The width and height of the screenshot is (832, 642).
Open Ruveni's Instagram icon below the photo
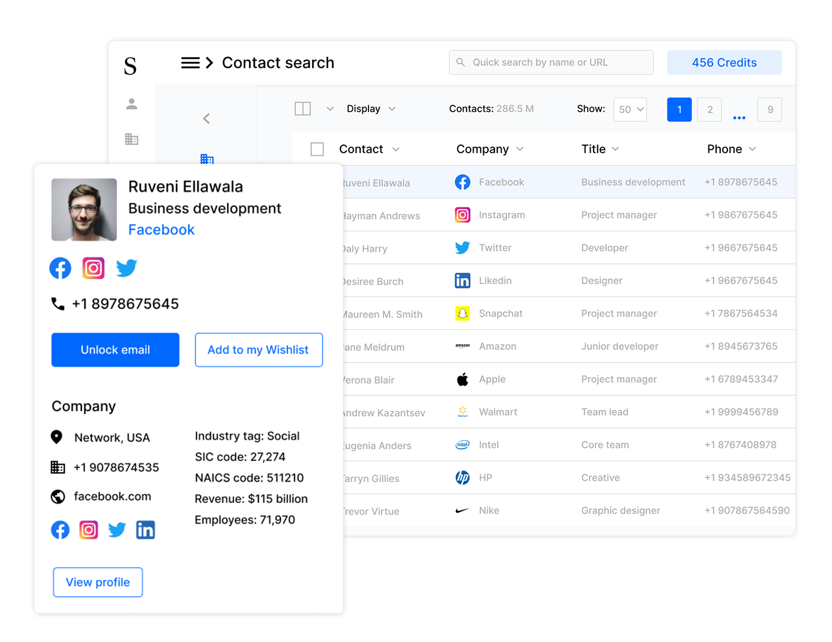(93, 268)
